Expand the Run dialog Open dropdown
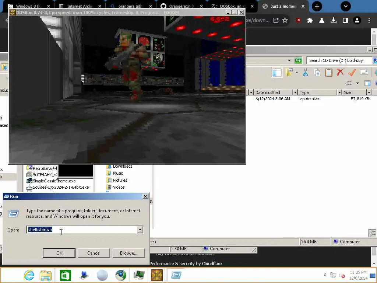 coord(140,230)
